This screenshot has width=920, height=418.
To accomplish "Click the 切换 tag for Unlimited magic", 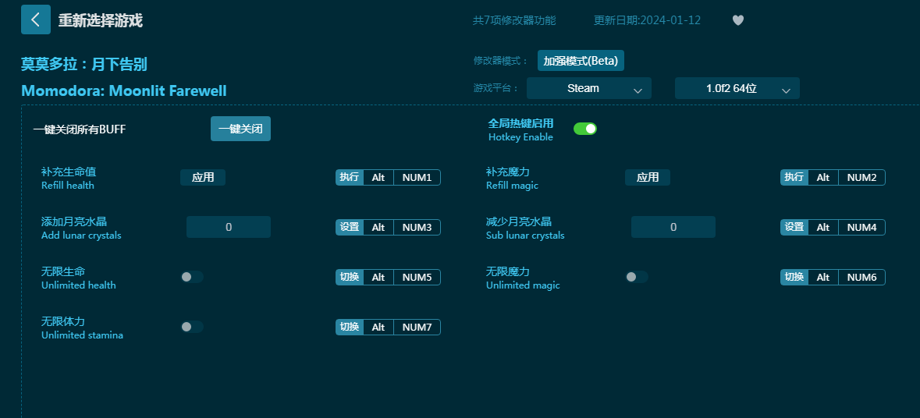I will click(794, 277).
